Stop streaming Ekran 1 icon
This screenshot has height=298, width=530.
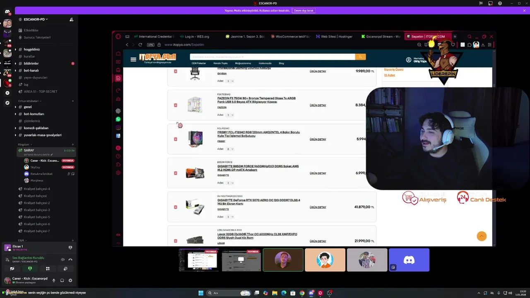[70, 248]
